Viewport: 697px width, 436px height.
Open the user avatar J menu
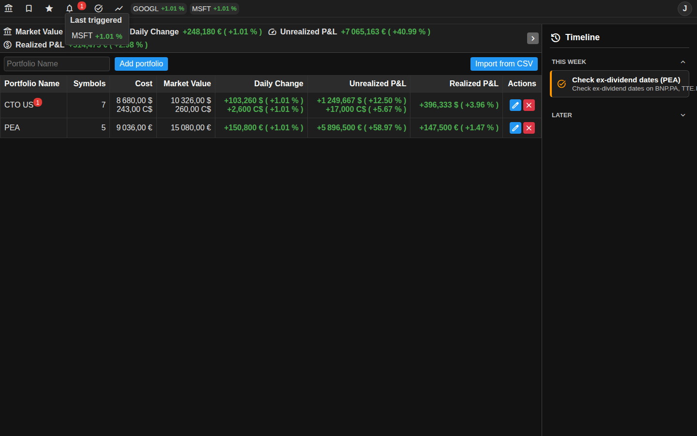(x=684, y=8)
